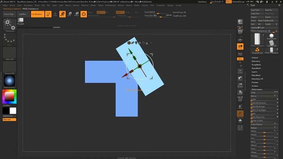Viewport: 283px width, 159px height.
Task: Expand Surface sub-palette
Action: [x=255, y=86]
